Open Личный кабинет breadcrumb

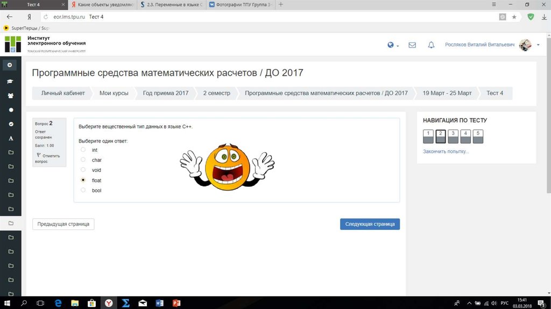pos(63,93)
